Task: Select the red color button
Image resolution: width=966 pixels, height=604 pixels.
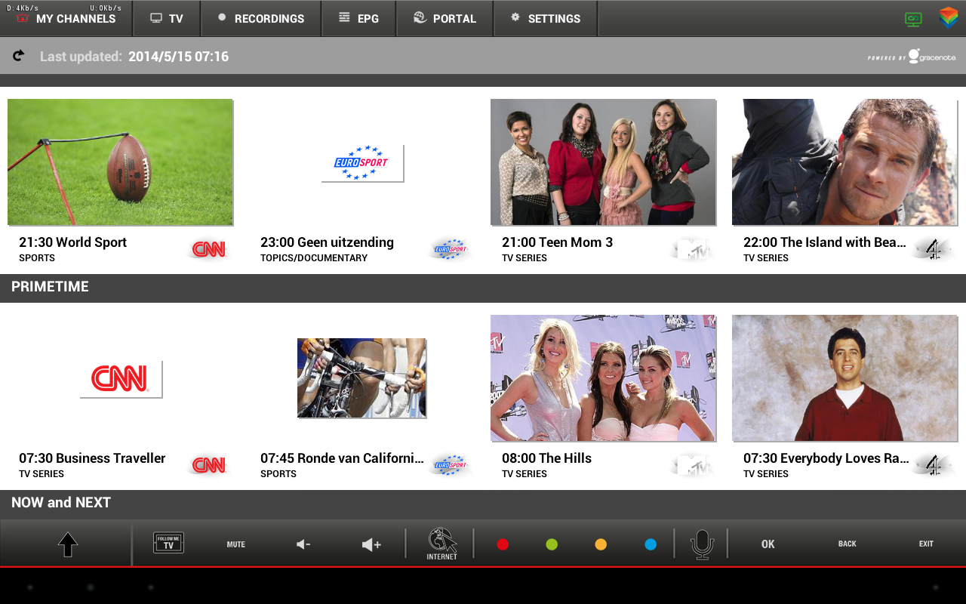Action: pyautogui.click(x=503, y=544)
